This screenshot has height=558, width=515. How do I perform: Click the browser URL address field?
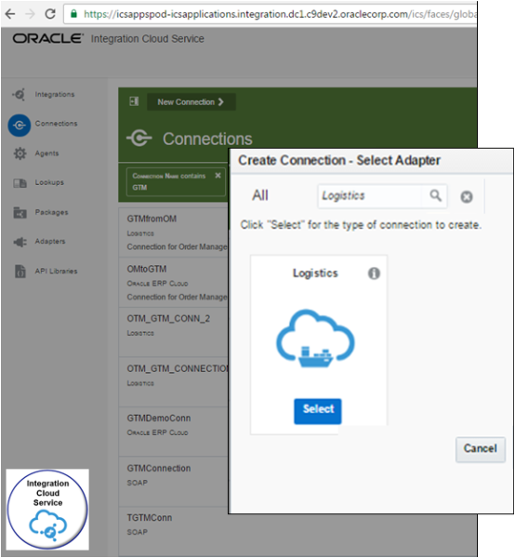(x=271, y=14)
